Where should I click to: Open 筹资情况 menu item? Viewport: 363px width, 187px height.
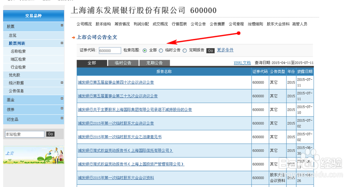click(122, 24)
